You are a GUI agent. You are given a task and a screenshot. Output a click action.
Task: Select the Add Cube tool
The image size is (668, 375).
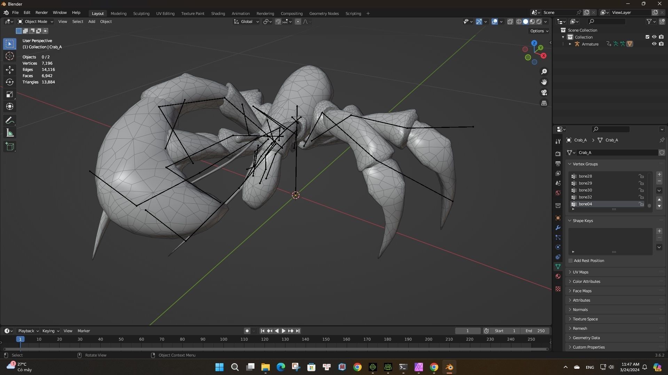[10, 147]
